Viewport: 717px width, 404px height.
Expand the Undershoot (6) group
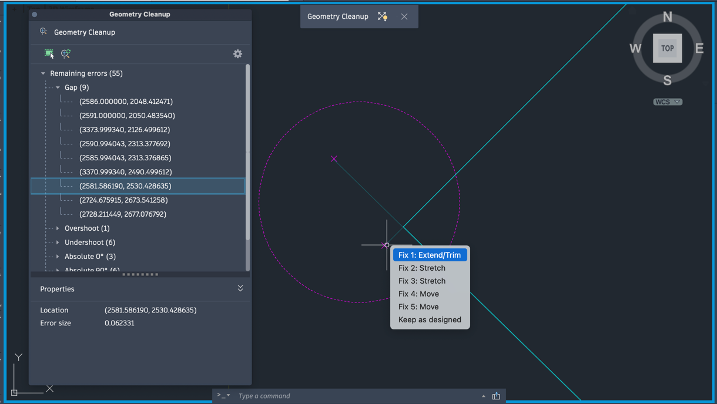pos(58,243)
